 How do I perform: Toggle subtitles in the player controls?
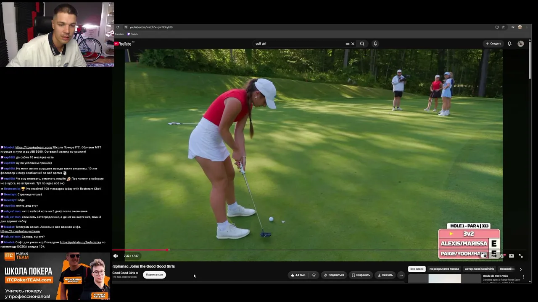[493, 256]
